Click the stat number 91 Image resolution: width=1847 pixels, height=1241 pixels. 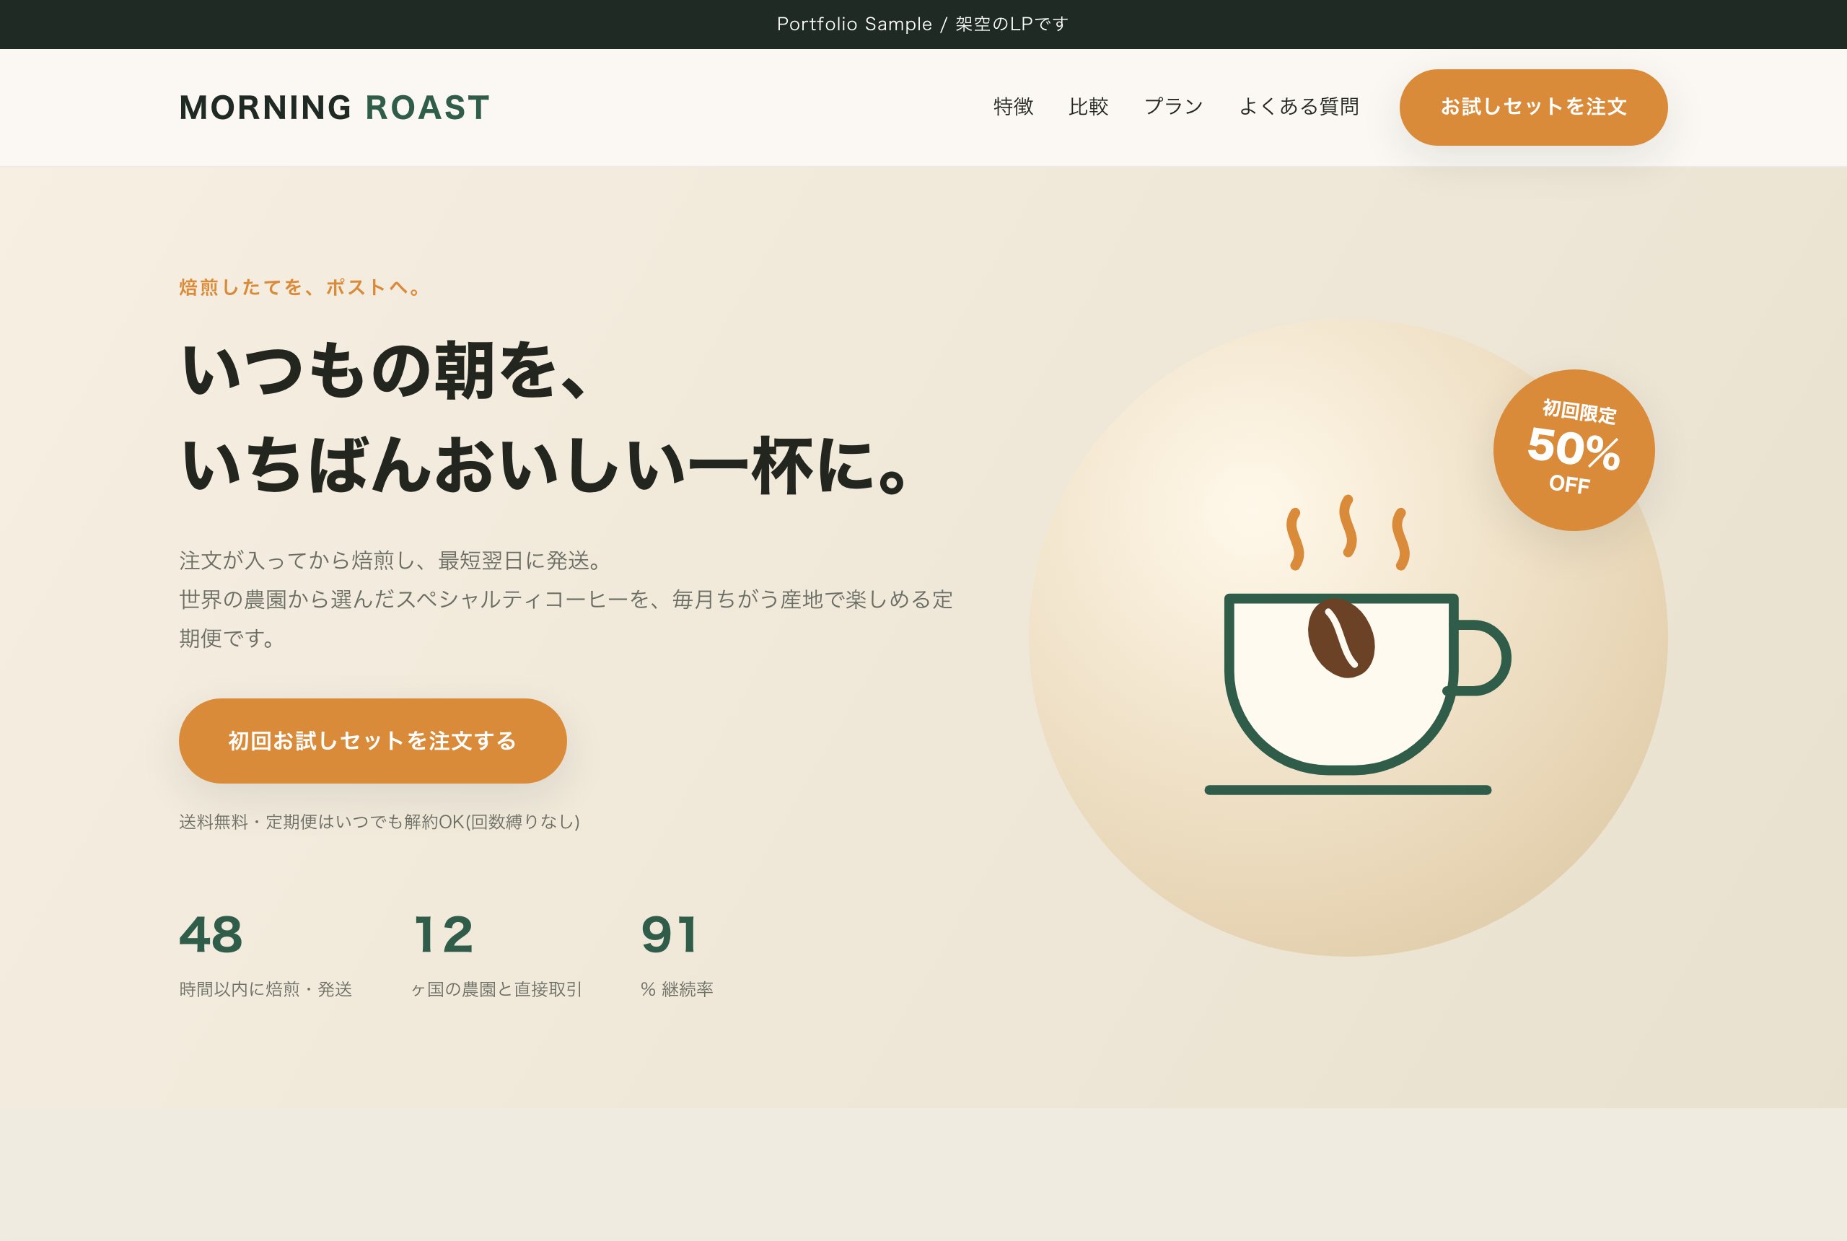[670, 934]
